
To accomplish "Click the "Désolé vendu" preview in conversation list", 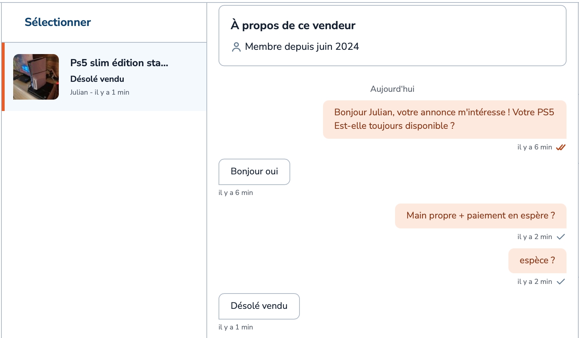I will point(97,79).
